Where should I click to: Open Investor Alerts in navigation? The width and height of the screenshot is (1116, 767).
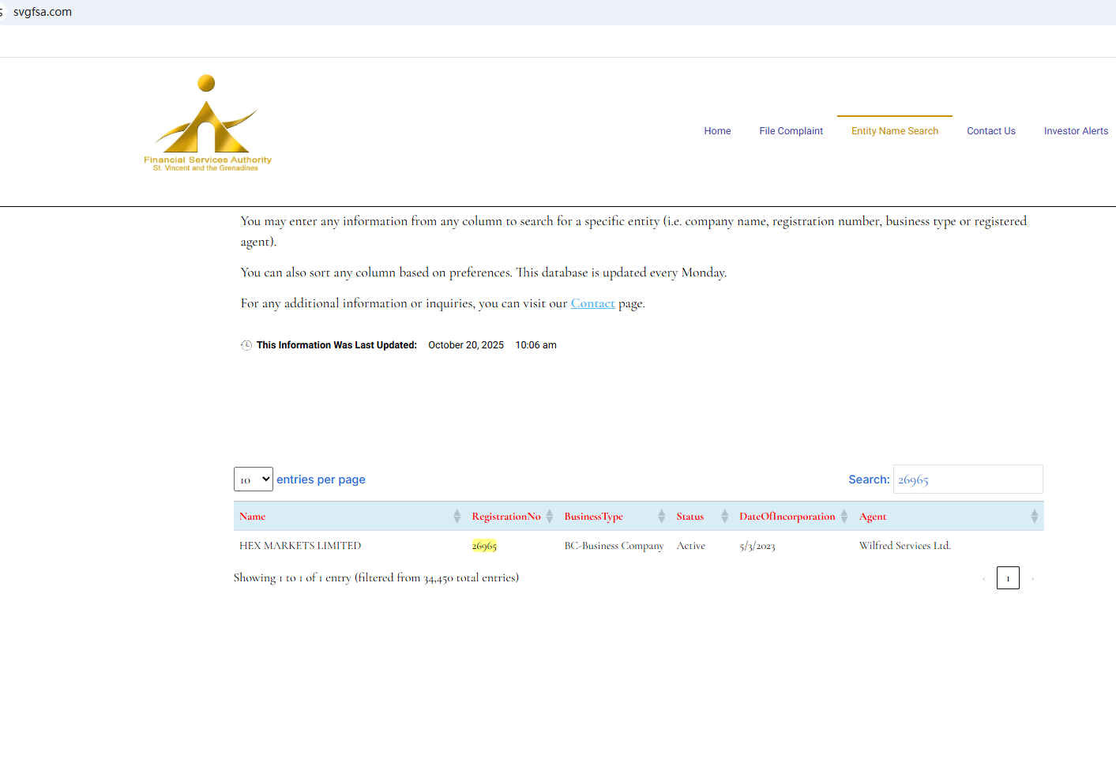click(1075, 131)
